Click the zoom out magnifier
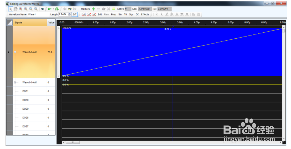 26,9
